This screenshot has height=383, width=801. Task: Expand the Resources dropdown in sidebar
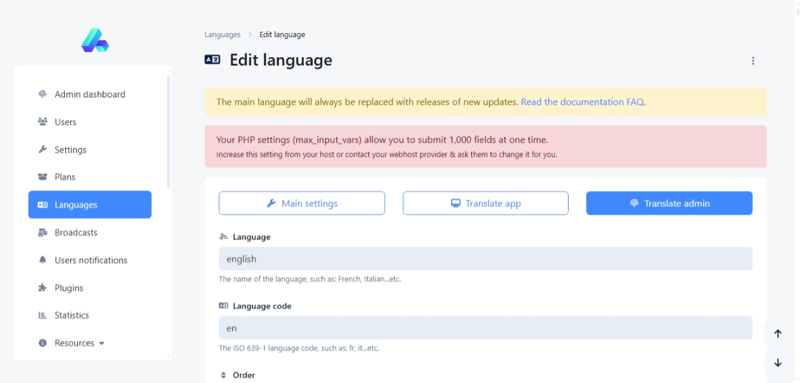pos(74,343)
